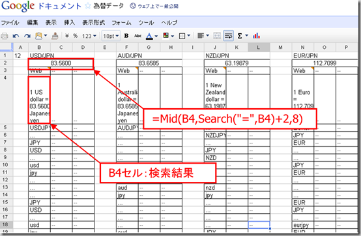Open the ツール menu
361x236 pixels.
point(146,23)
